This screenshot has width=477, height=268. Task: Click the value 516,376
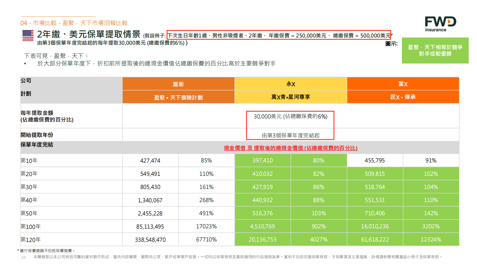click(x=262, y=213)
